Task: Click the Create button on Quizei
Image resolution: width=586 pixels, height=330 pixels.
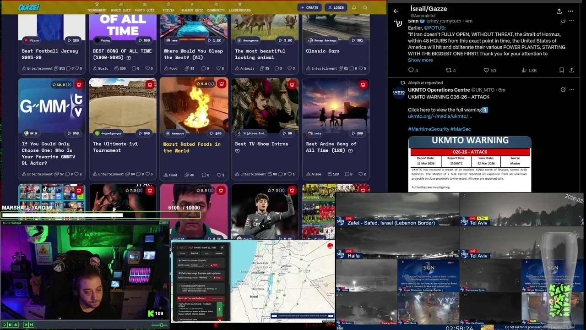Action: coord(309,7)
